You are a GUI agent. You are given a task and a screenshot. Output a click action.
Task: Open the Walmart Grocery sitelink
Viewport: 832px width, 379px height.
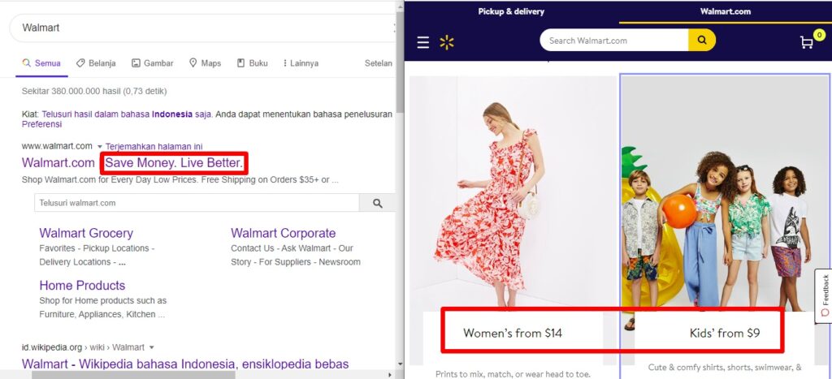coord(86,233)
